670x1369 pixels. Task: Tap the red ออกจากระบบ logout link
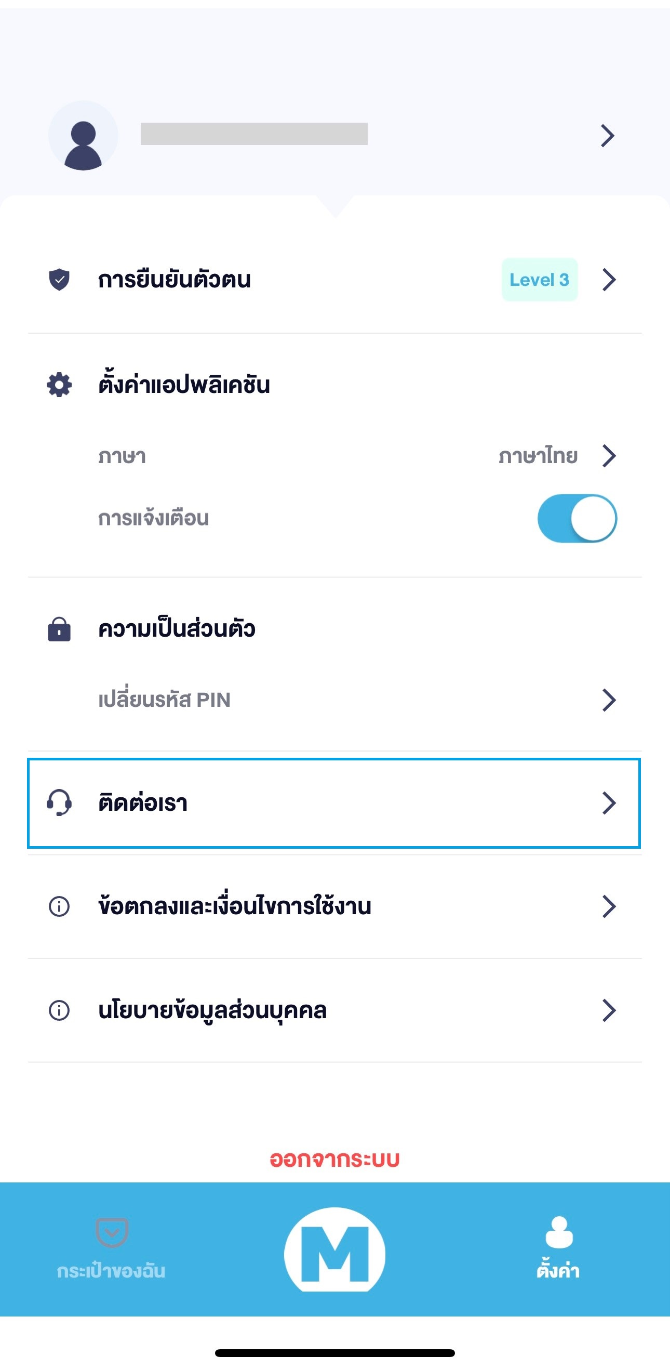click(334, 1159)
